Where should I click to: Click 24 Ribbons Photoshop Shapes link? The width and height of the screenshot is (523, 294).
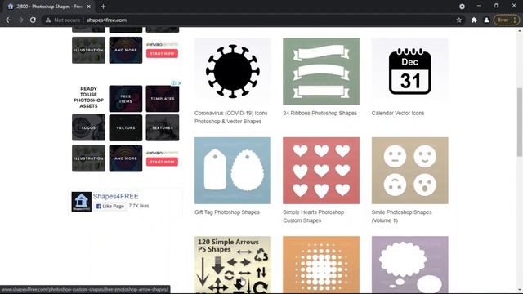pos(320,113)
